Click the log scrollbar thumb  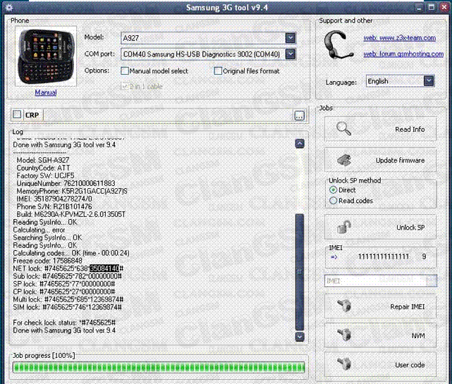pyautogui.click(x=300, y=272)
